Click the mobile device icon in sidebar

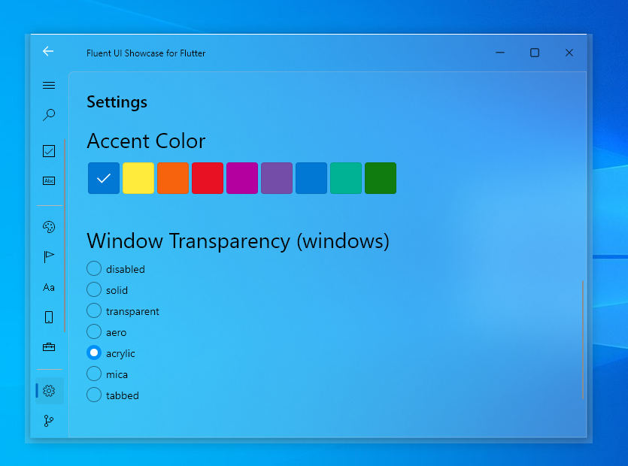pyautogui.click(x=49, y=317)
